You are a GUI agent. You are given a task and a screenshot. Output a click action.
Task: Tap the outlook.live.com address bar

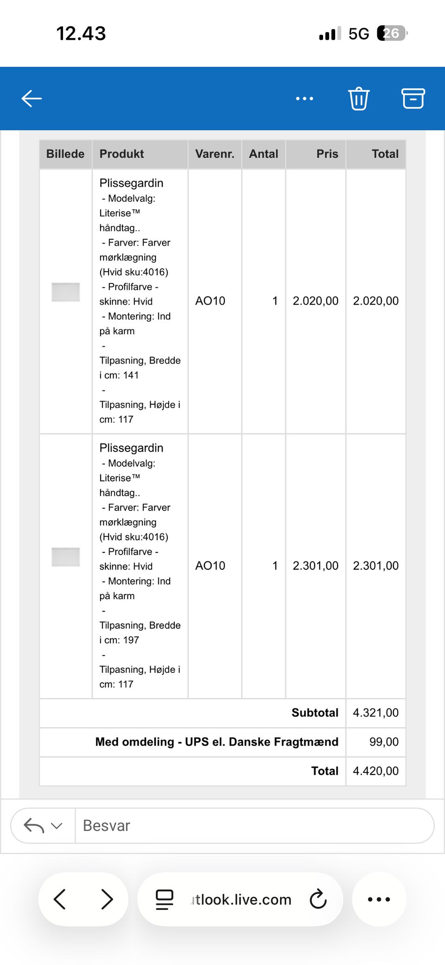coord(241,899)
